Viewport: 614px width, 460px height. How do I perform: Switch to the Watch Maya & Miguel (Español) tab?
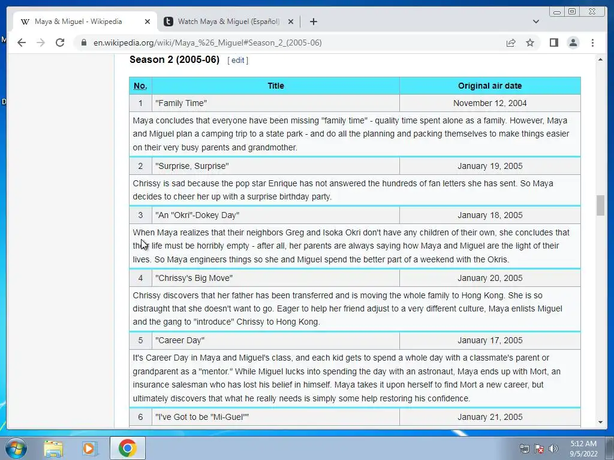tap(228, 22)
